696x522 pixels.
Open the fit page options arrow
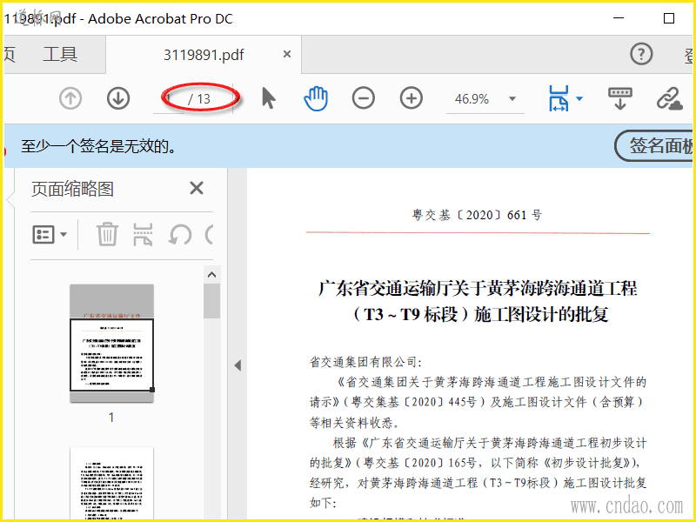(579, 98)
